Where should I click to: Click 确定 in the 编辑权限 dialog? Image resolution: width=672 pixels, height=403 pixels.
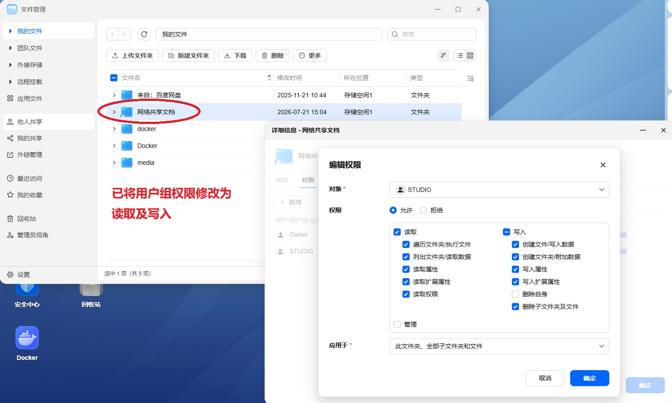click(590, 378)
